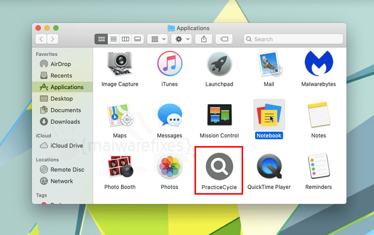
Task: Click the Edit Tags toolbar button
Action: tap(224, 39)
